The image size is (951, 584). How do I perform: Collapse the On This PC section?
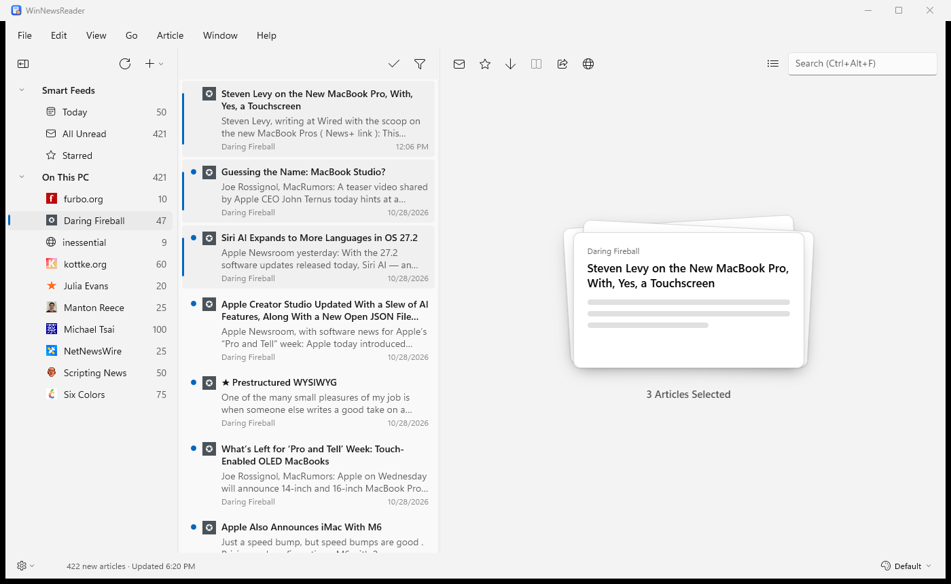(x=22, y=177)
